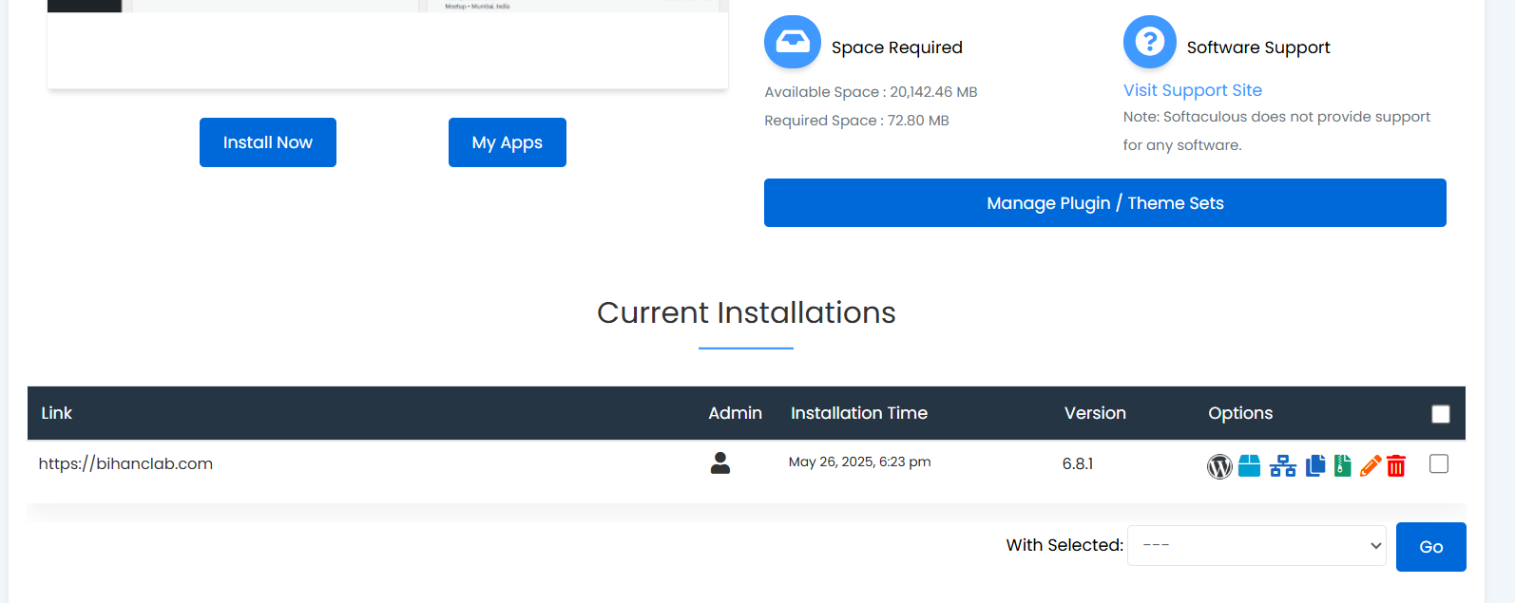
Task: Click the admin user icon
Action: click(x=719, y=463)
